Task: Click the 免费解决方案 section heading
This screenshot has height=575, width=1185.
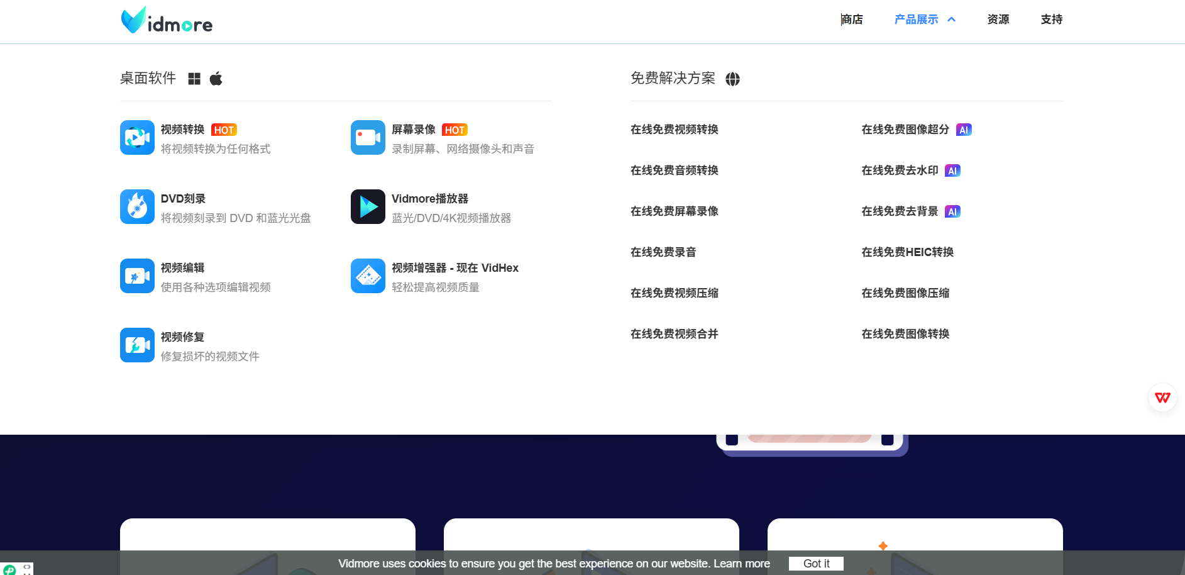Action: (x=673, y=78)
